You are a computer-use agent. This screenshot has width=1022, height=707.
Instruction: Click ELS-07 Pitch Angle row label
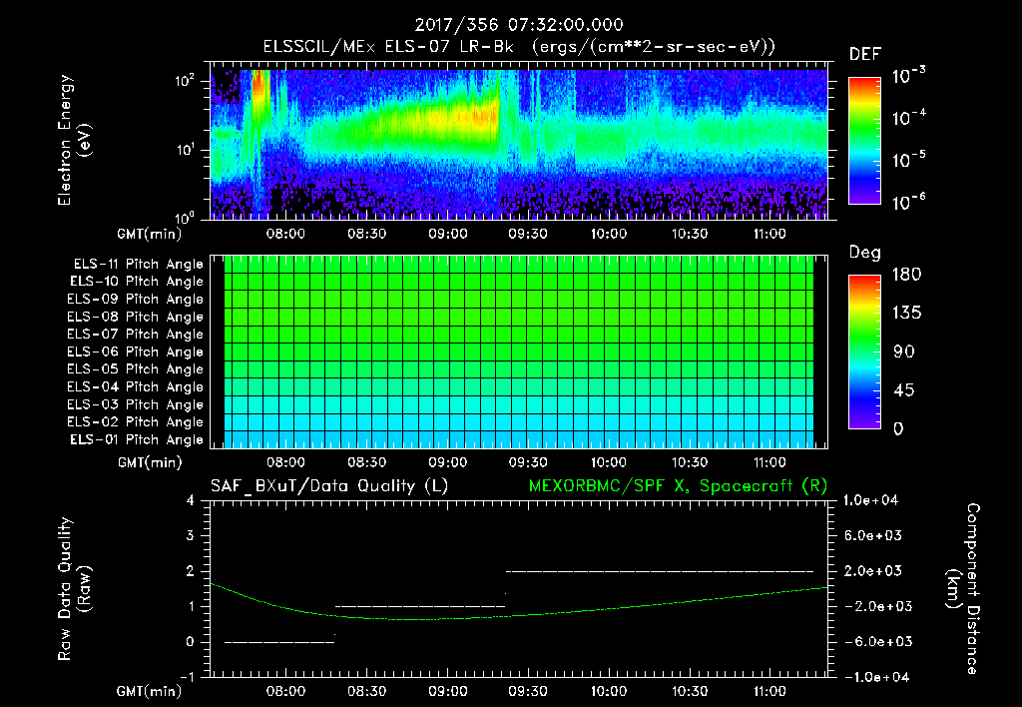(135, 334)
